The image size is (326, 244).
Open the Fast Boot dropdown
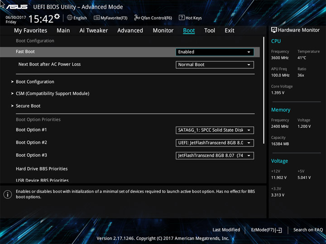[215, 52]
